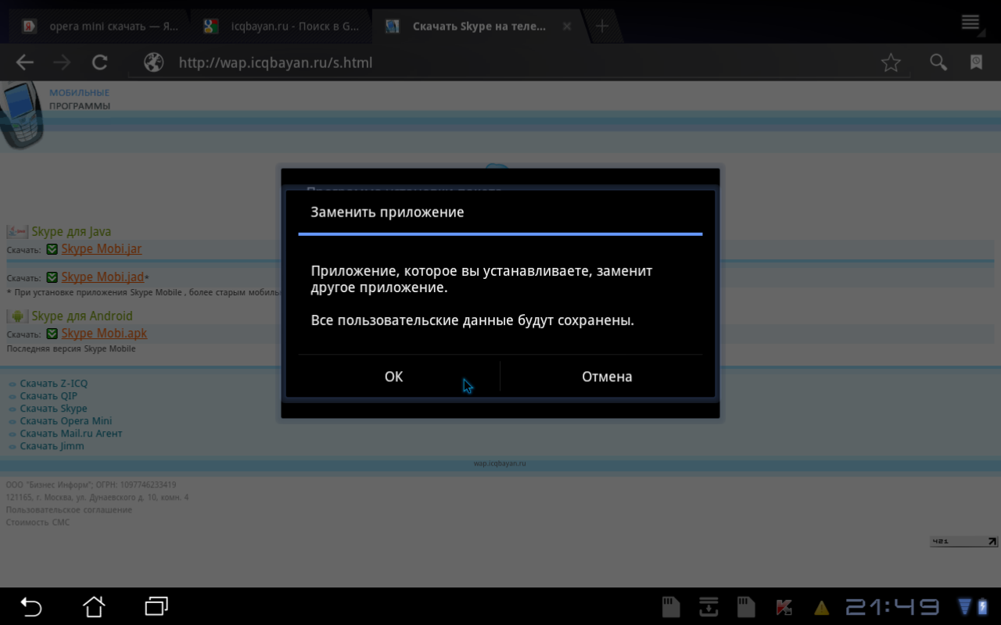Open the download notification icon in the system bar
The image size is (1001, 625).
pos(709,607)
